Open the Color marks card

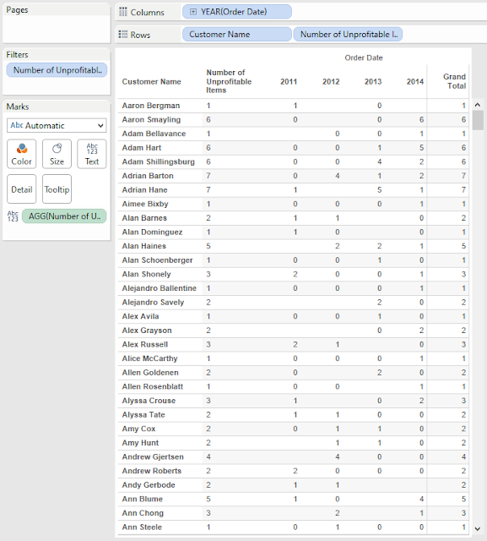coord(21,154)
